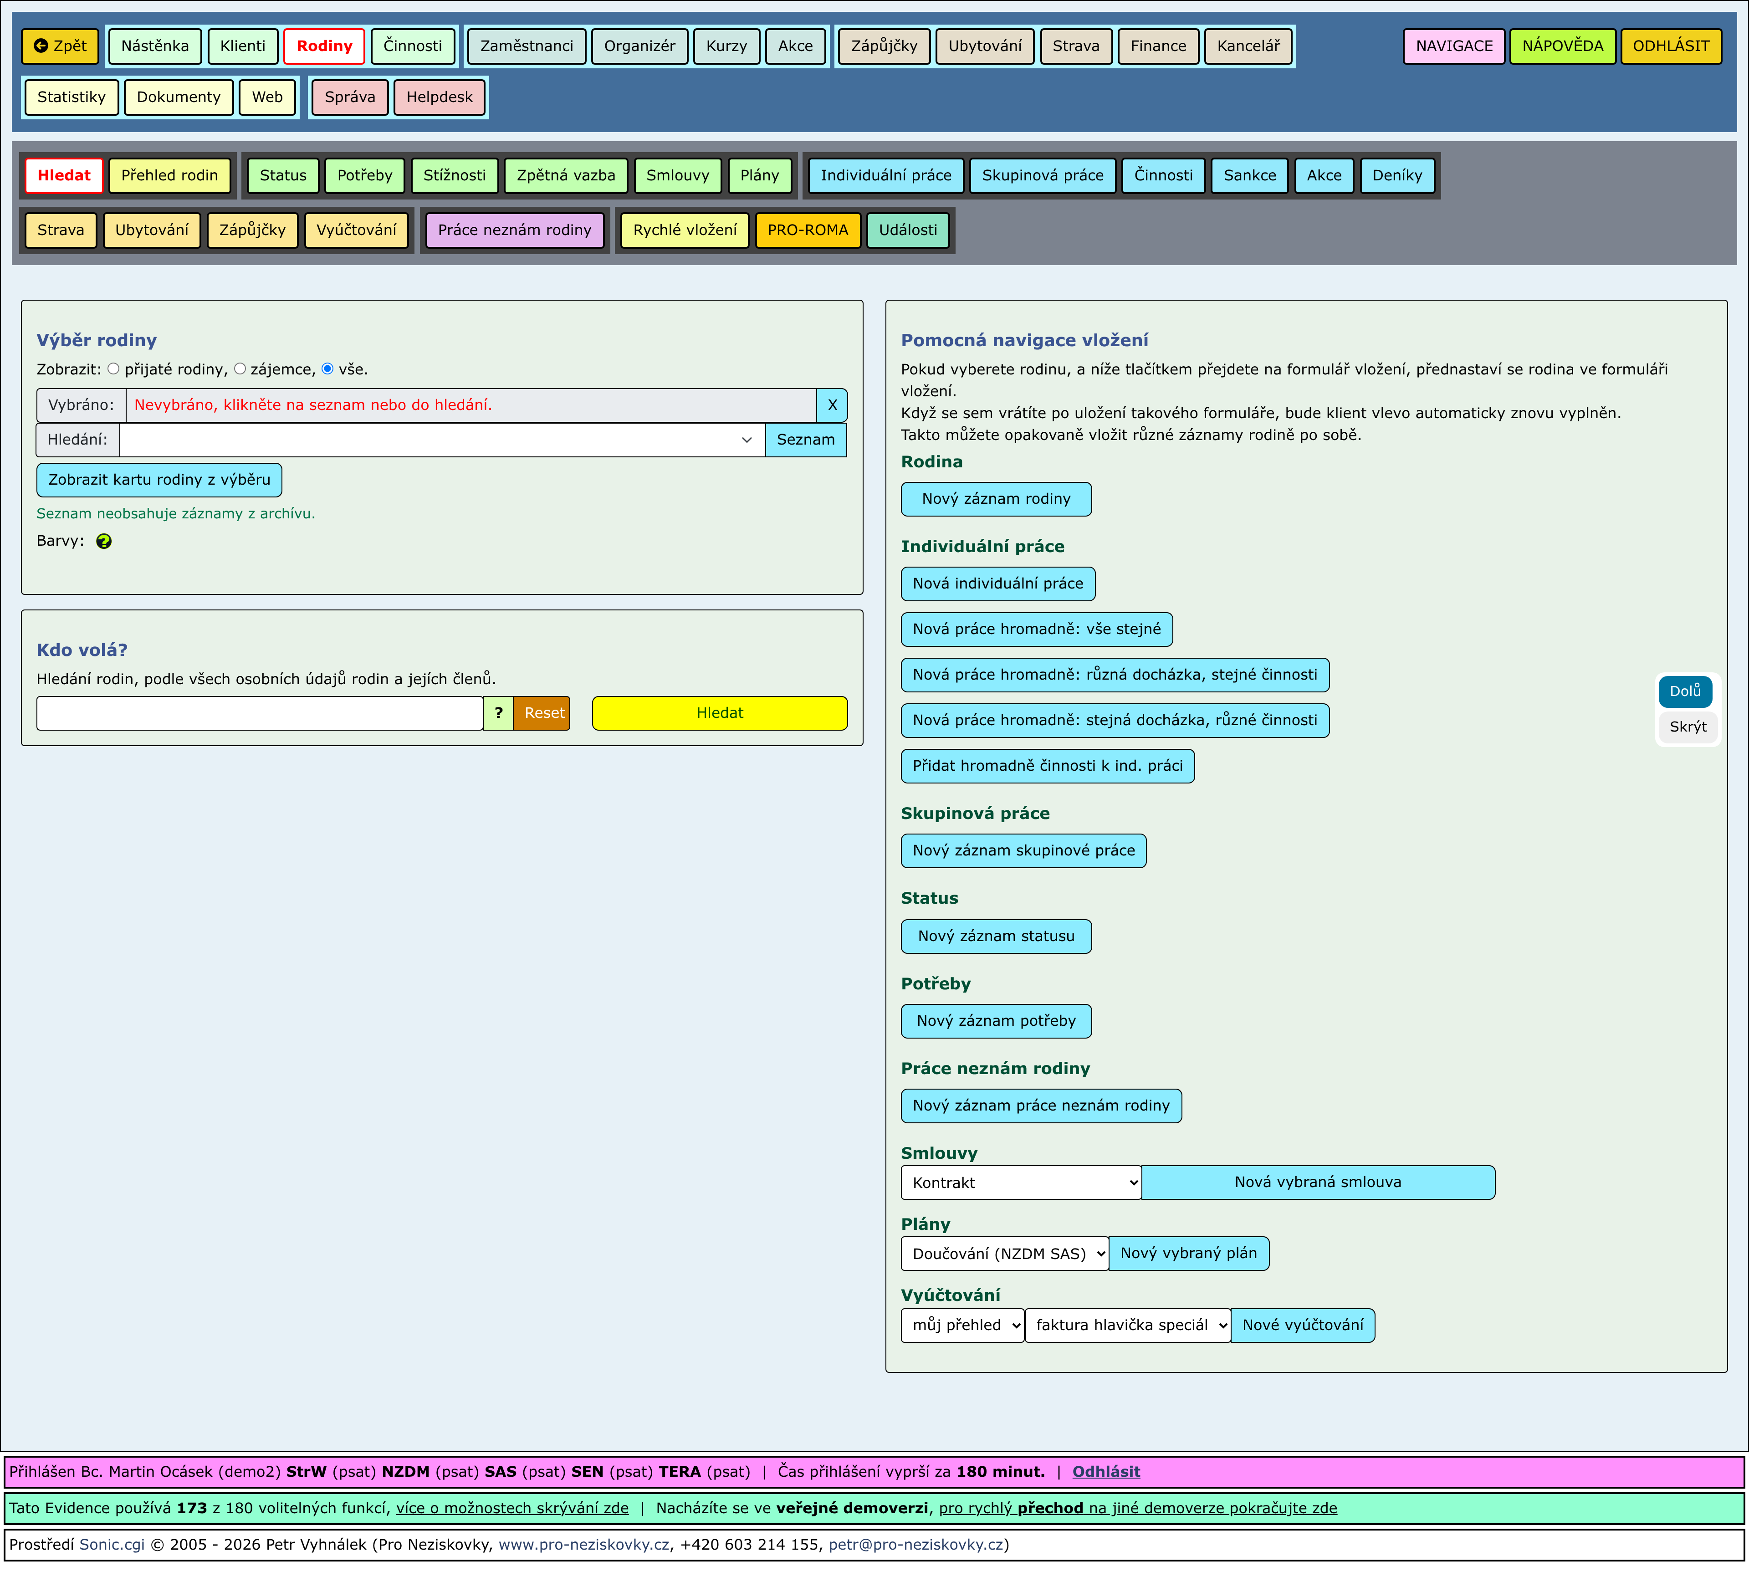1749x1587 pixels.
Task: Click the Zpět back arrow button
Action: point(60,46)
